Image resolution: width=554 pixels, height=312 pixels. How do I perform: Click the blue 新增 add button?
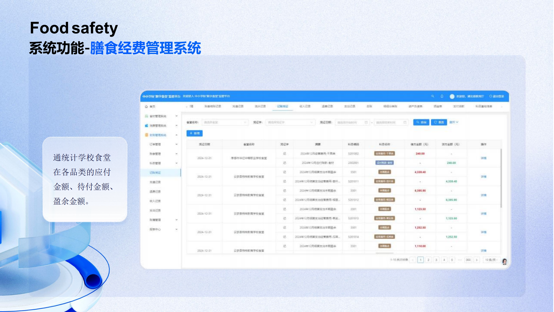[195, 133]
